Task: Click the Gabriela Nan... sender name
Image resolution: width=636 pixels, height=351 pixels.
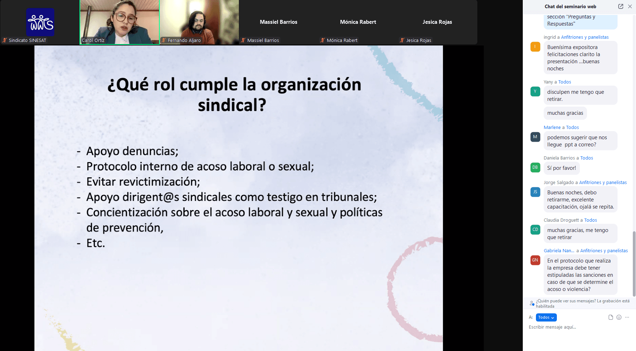Action: (559, 250)
